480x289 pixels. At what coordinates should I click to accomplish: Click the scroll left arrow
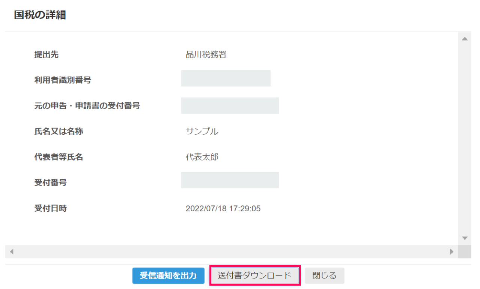click(11, 252)
